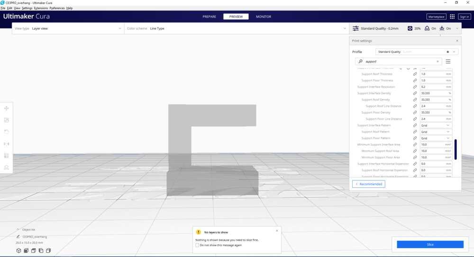Check 'Do not show this message again'
This screenshot has height=257, width=474.
[197, 245]
